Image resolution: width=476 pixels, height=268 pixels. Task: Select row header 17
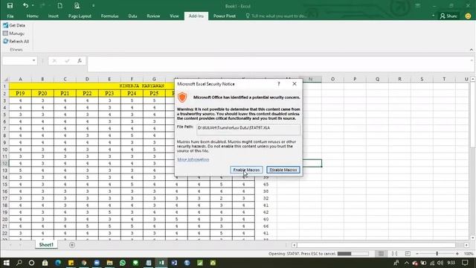5,198
